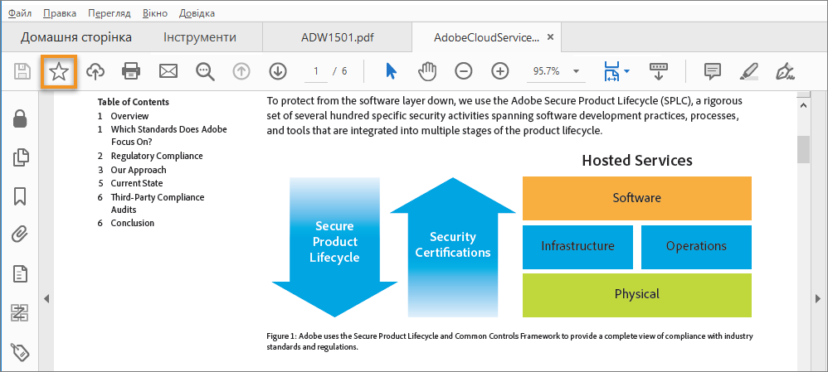Open page fit options dropdown arrow
Viewport: 828px width, 372px height.
click(626, 71)
